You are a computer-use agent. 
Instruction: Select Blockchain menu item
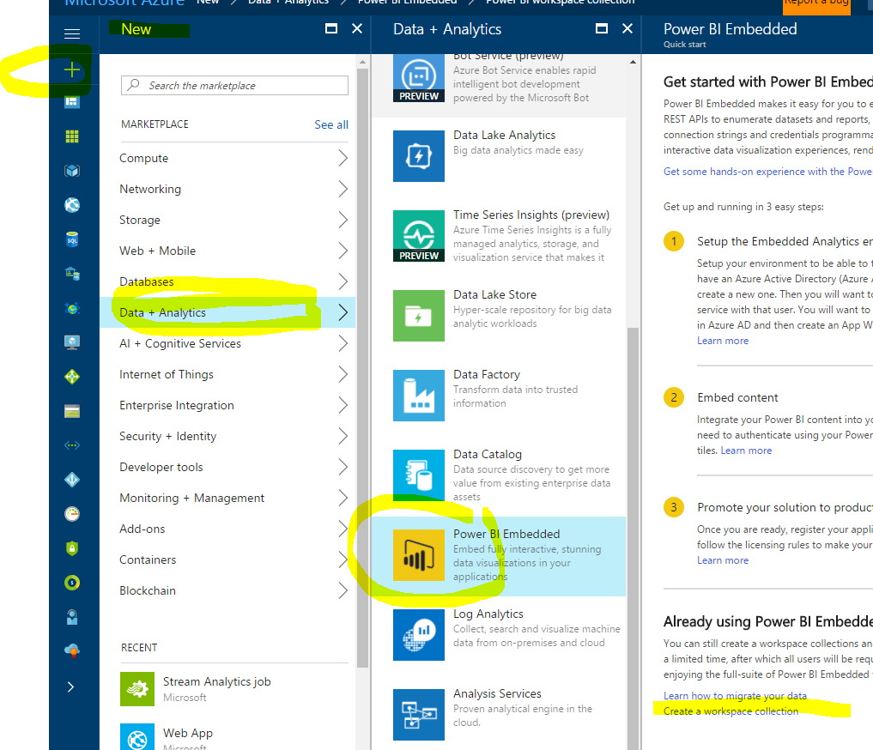pyautogui.click(x=227, y=590)
